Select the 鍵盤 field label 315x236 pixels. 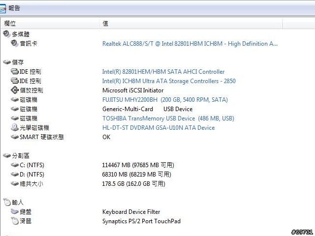click(x=26, y=212)
